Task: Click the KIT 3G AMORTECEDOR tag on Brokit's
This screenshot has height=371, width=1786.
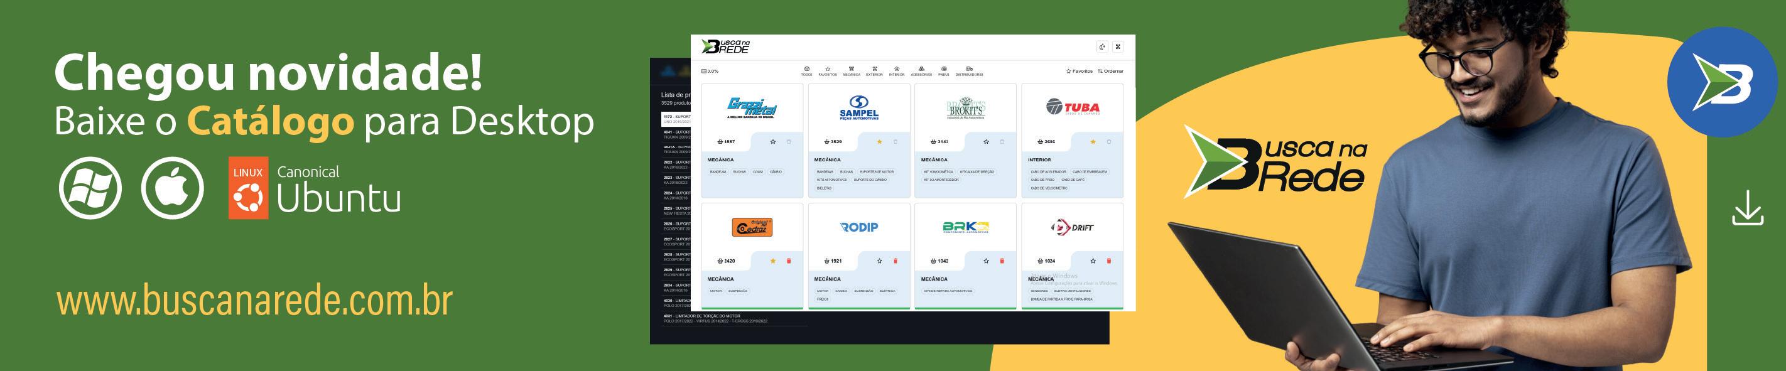Action: tap(941, 180)
